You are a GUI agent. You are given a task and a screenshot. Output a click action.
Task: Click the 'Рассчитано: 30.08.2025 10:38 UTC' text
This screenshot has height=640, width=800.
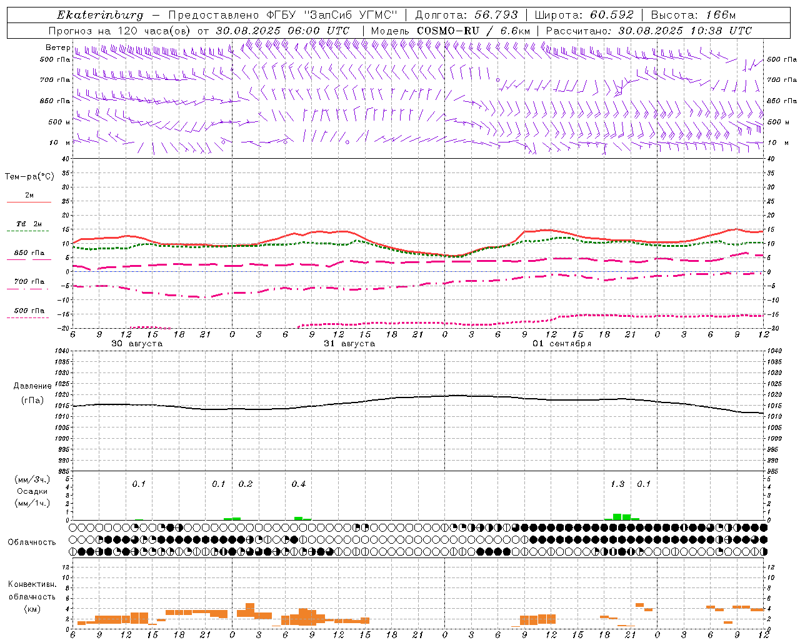click(649, 31)
